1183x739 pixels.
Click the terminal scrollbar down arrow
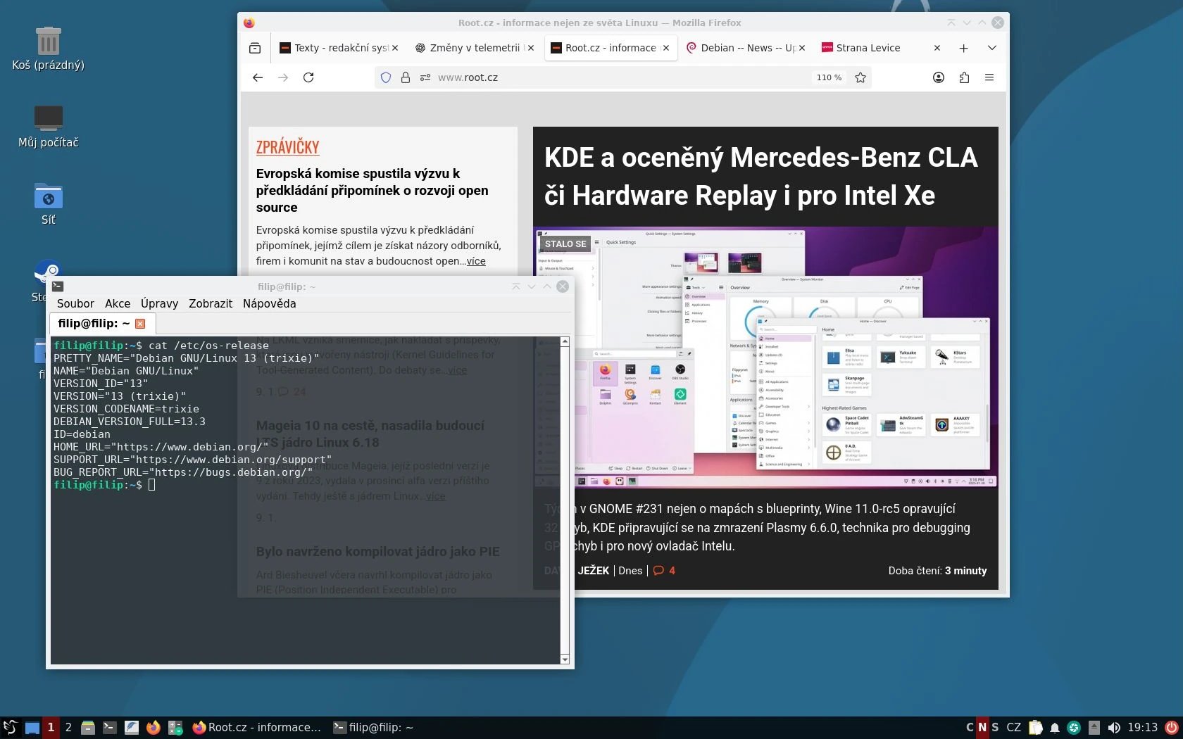pos(565,659)
